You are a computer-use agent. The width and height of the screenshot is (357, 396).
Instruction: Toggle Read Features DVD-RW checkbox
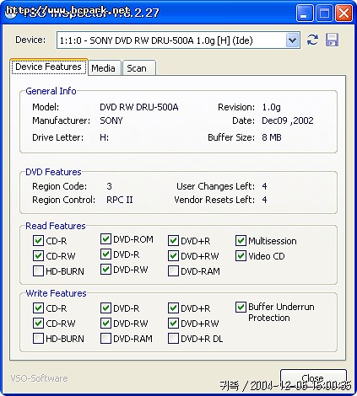click(105, 270)
